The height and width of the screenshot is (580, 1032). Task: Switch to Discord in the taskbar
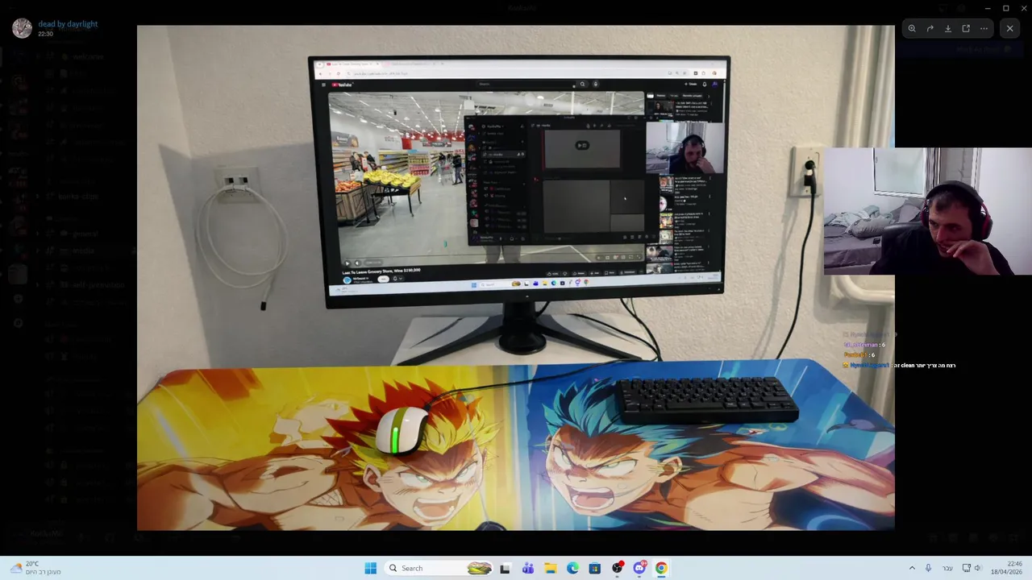tap(639, 568)
